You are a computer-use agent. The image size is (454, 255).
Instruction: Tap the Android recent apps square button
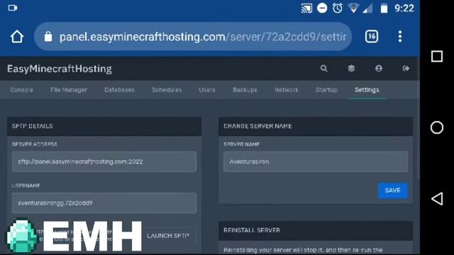[437, 57]
